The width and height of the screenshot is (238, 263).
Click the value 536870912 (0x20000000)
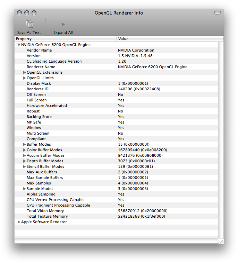click(x=143, y=211)
